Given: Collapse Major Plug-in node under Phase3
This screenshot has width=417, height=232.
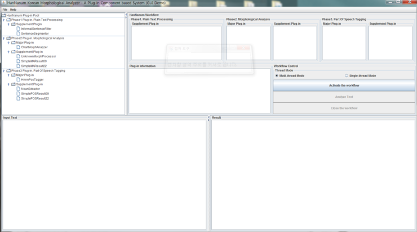Looking at the screenshot, I should pyautogui.click(x=8, y=75).
